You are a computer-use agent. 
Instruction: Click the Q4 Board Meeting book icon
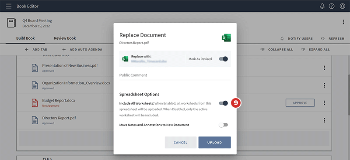pos(11,23)
